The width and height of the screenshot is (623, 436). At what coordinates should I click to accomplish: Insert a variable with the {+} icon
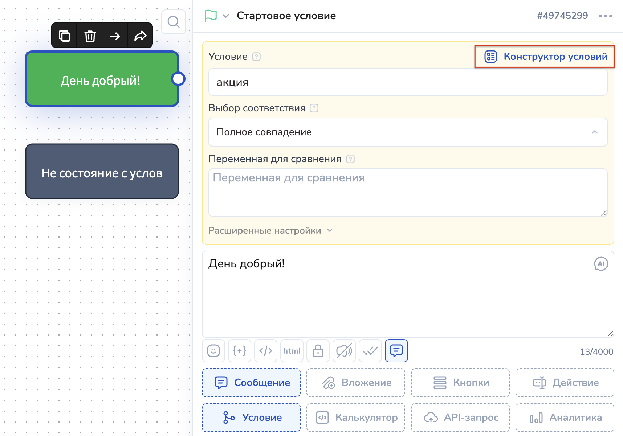240,351
